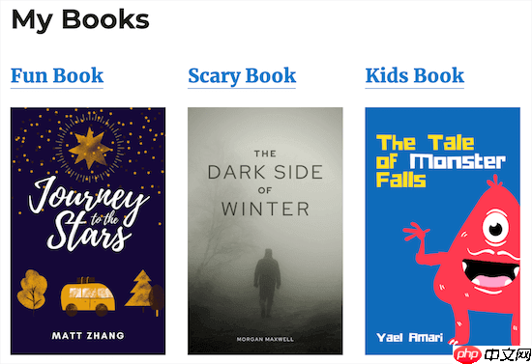This screenshot has height=364, width=532.
Task: Click the yellow van illustration
Action: coord(87,296)
